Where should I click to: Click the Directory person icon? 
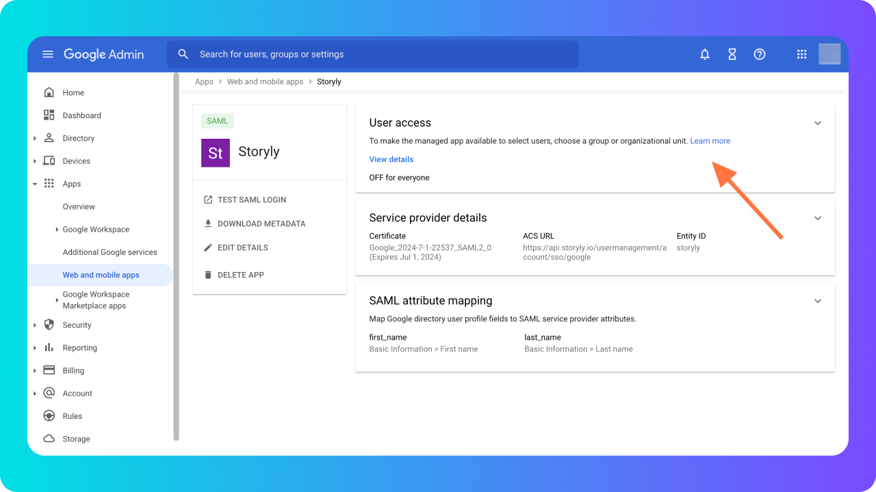[x=49, y=138]
